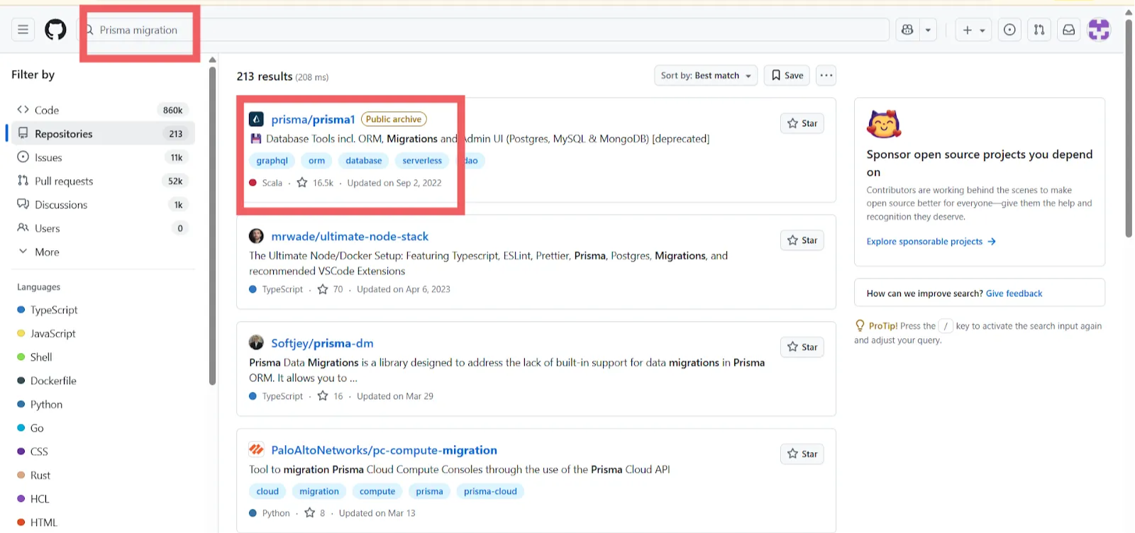
Task: Select the graphql topic tag
Action: pyautogui.click(x=272, y=161)
